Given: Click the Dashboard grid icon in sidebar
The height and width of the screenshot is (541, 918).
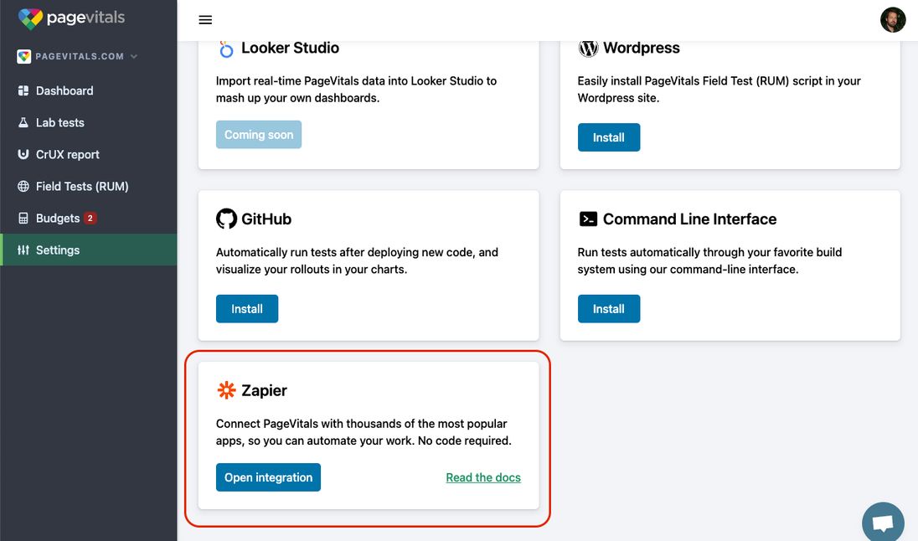Looking at the screenshot, I should (24, 90).
